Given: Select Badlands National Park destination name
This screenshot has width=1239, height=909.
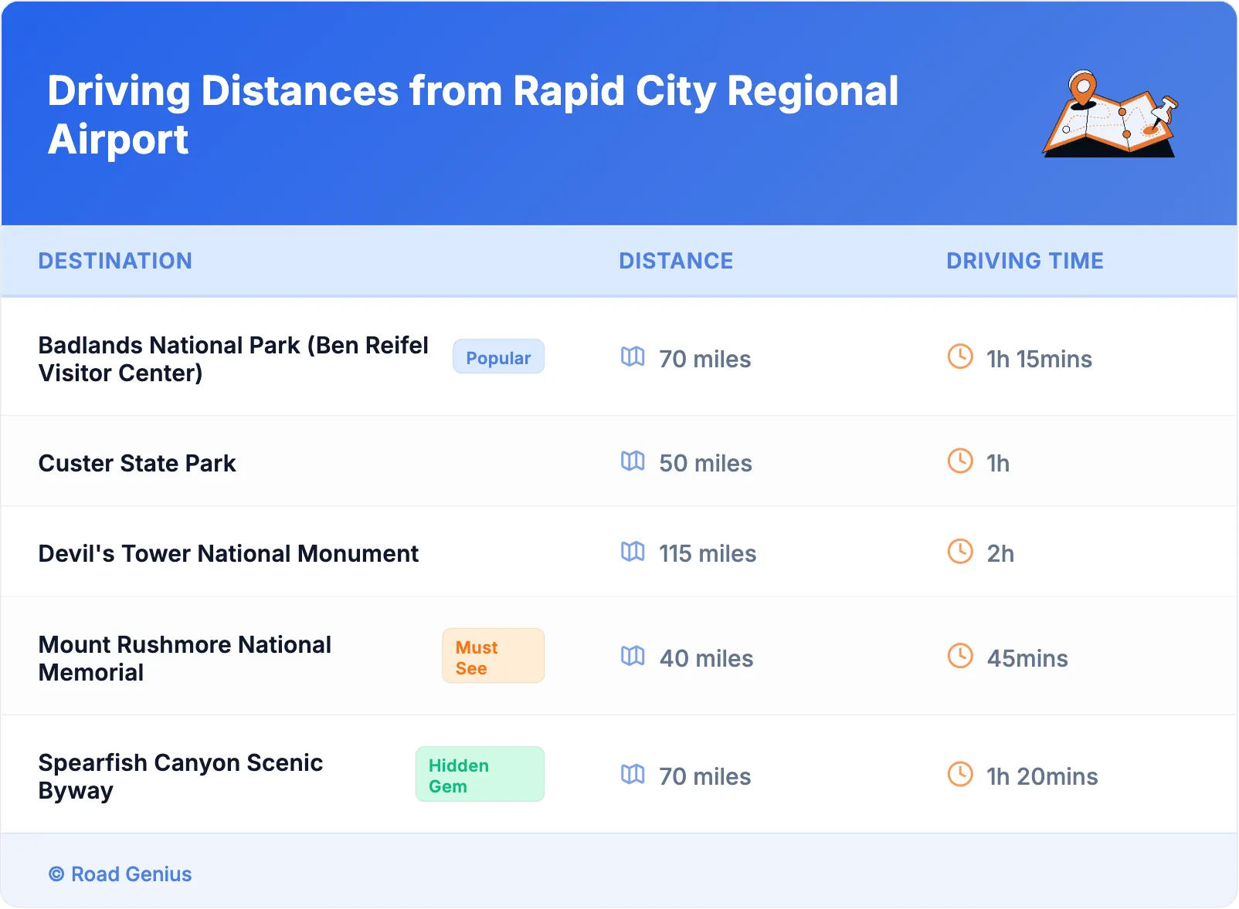Looking at the screenshot, I should coord(233,359).
